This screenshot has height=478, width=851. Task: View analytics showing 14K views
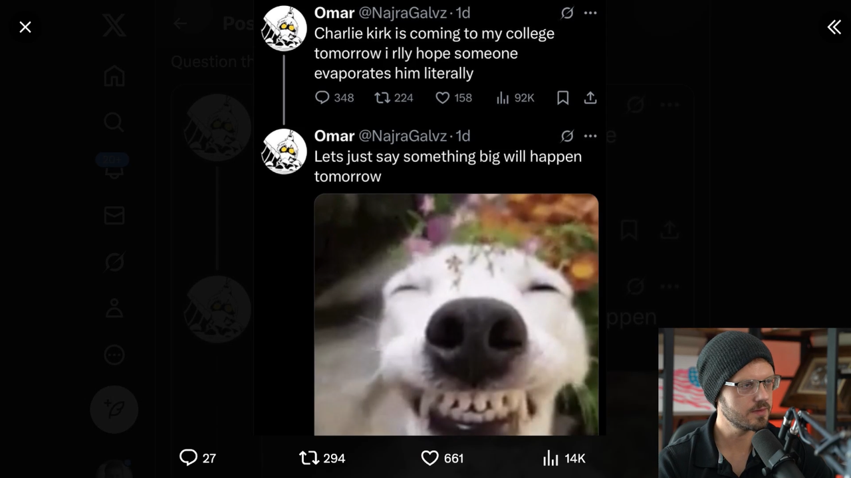(x=564, y=458)
